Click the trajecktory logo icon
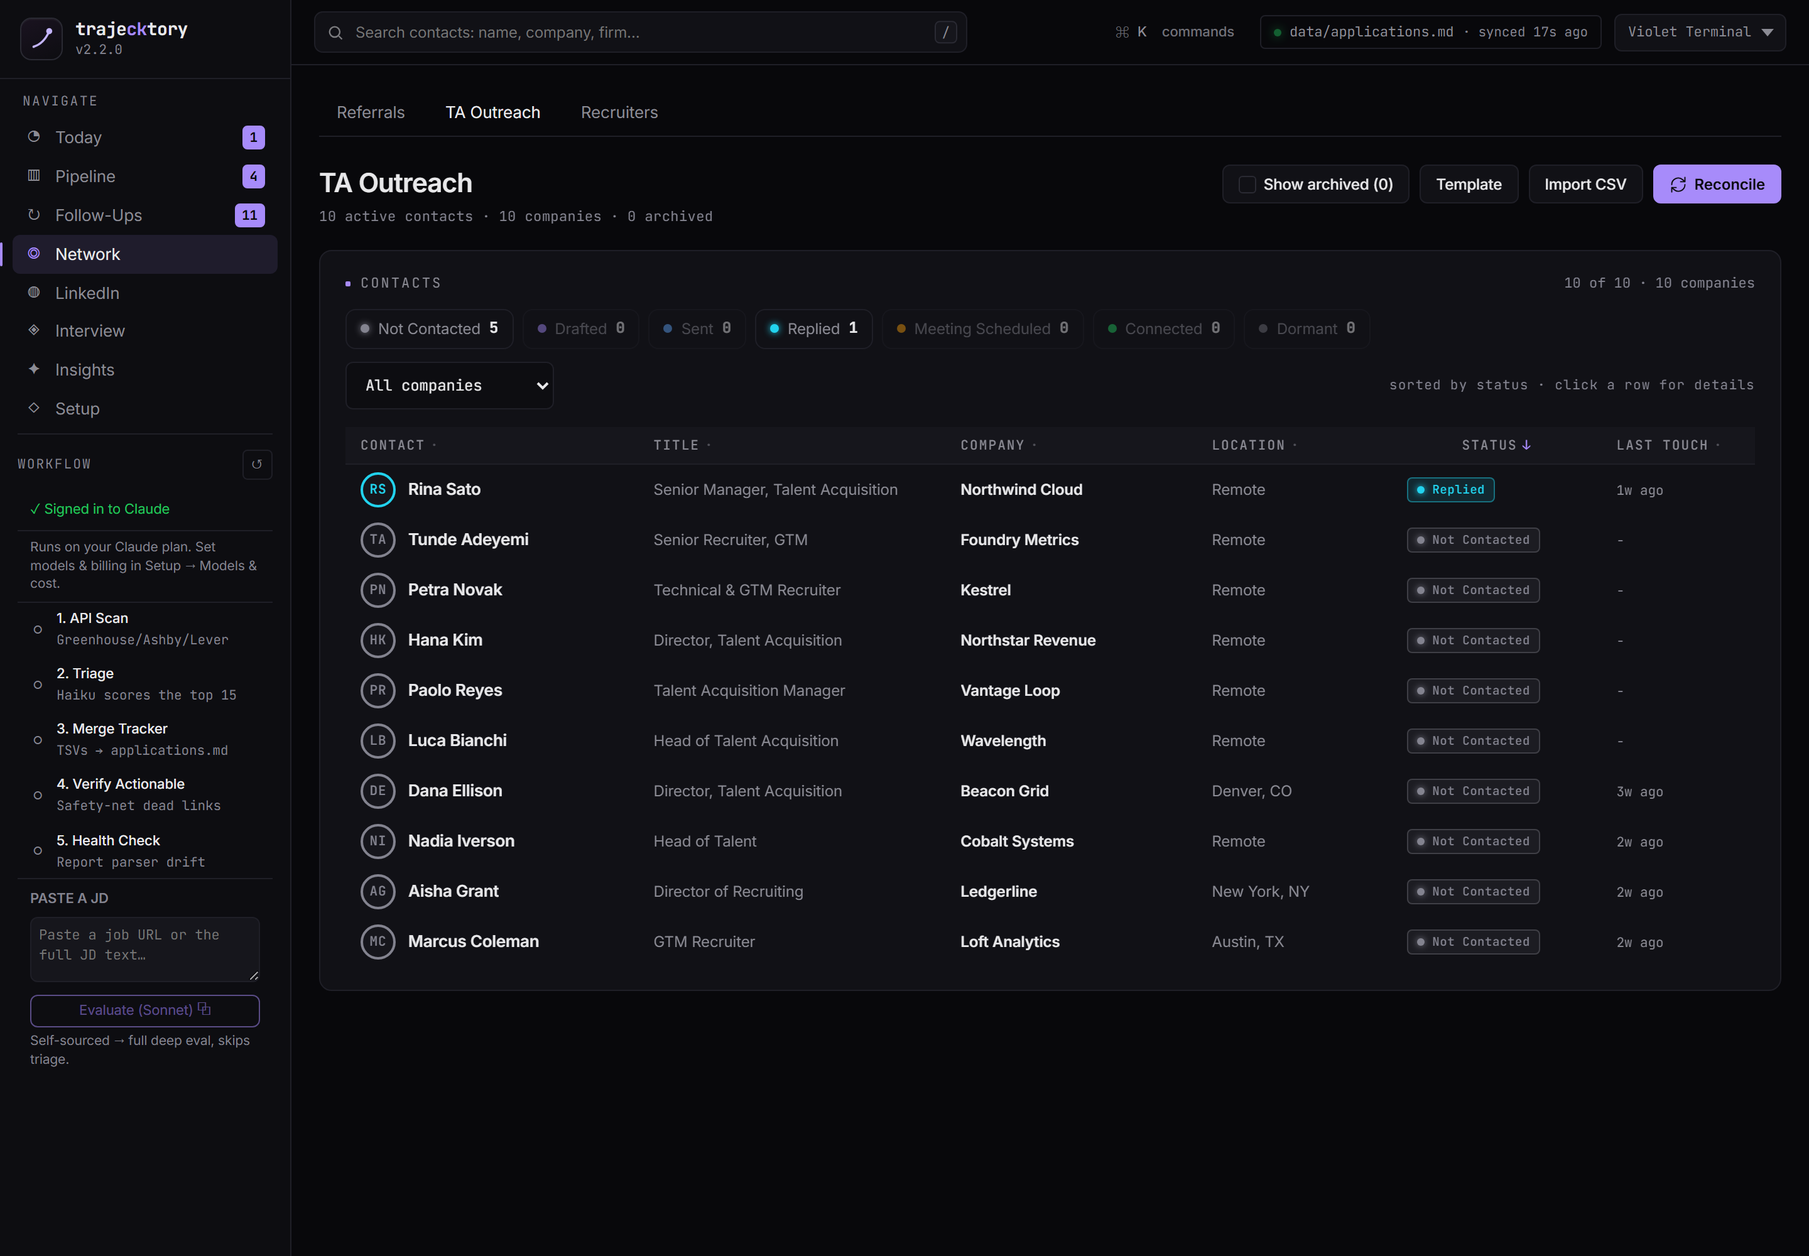 click(41, 38)
